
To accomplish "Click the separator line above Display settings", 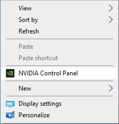I will point(59,96).
